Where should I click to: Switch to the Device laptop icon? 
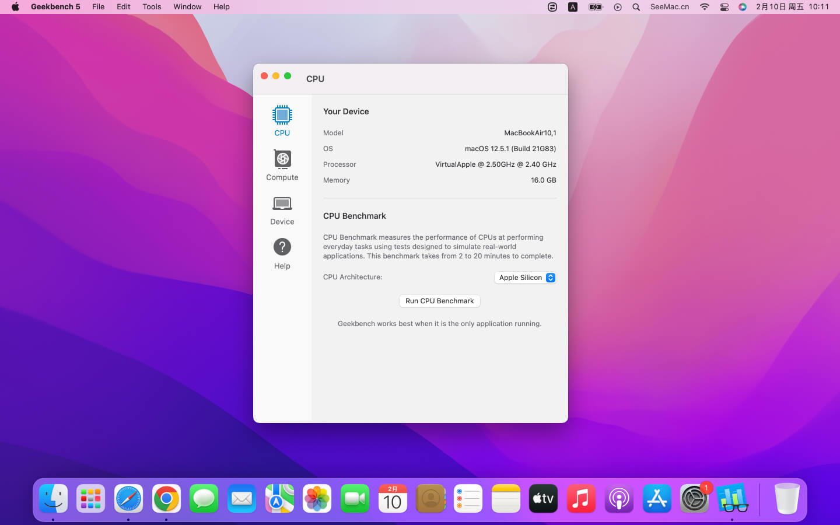coord(282,204)
